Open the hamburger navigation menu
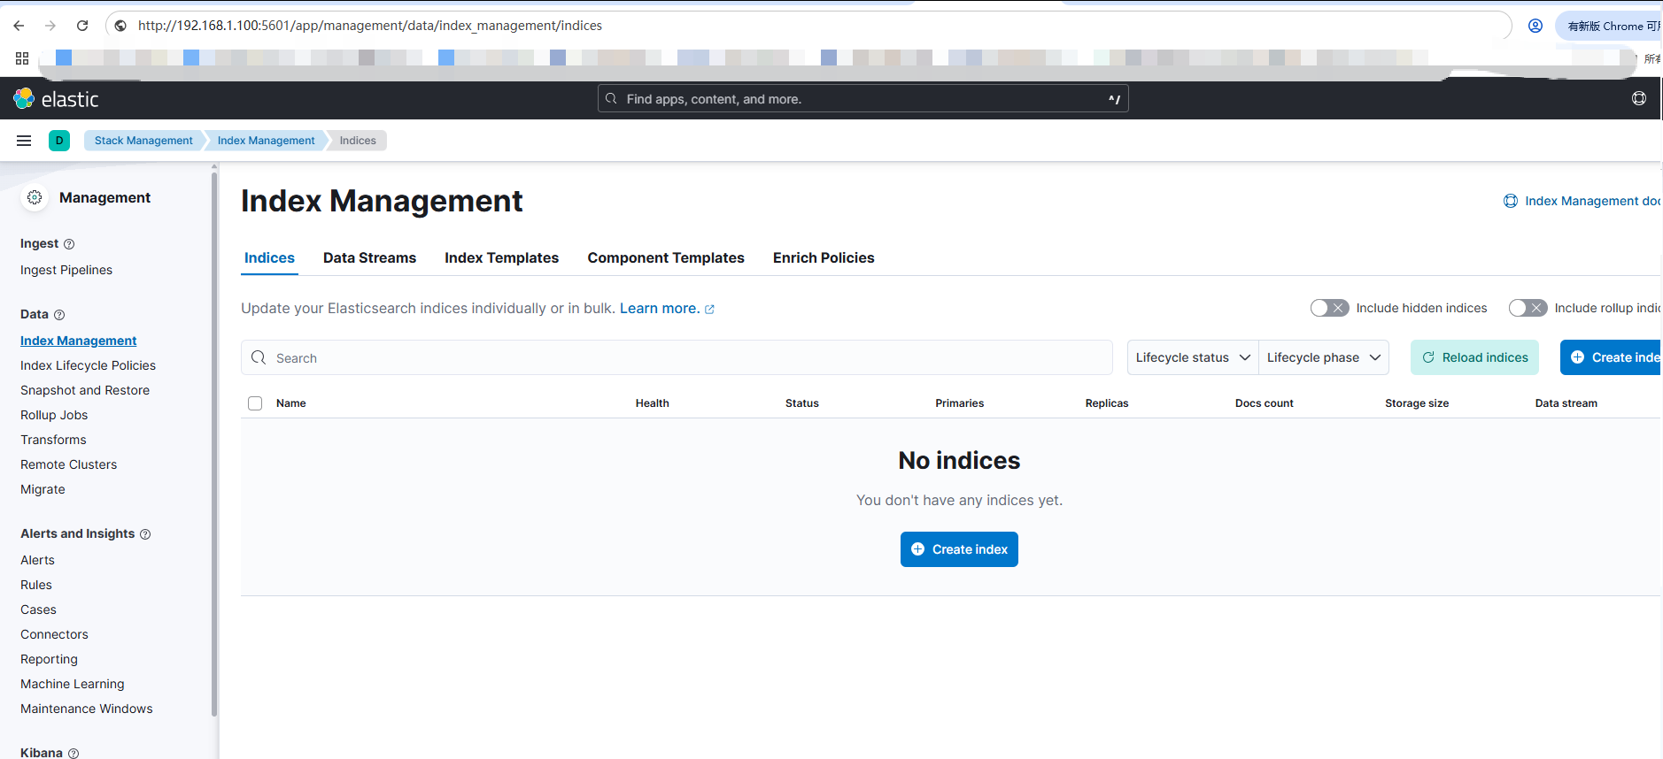The image size is (1663, 759). tap(24, 141)
